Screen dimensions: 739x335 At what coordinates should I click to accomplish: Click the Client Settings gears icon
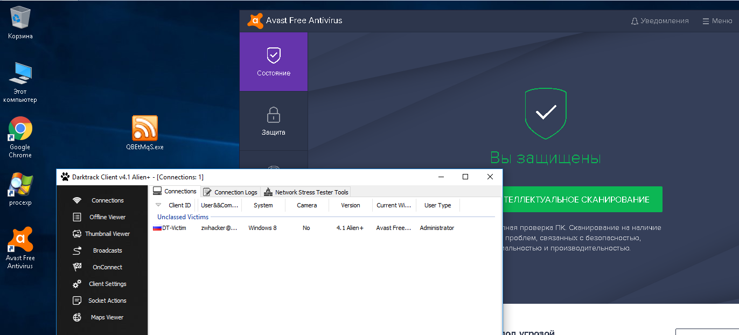(x=77, y=284)
